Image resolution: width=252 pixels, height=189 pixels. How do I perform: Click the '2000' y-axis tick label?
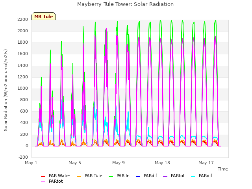tap(23, 31)
